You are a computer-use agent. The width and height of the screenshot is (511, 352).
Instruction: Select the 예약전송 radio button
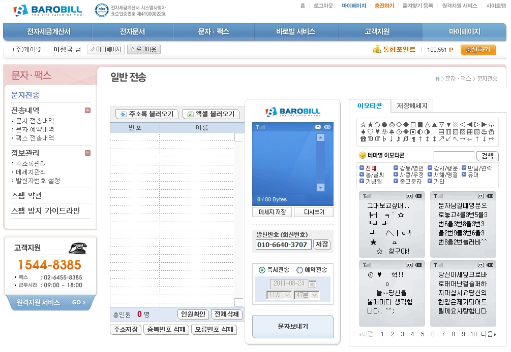click(x=299, y=270)
